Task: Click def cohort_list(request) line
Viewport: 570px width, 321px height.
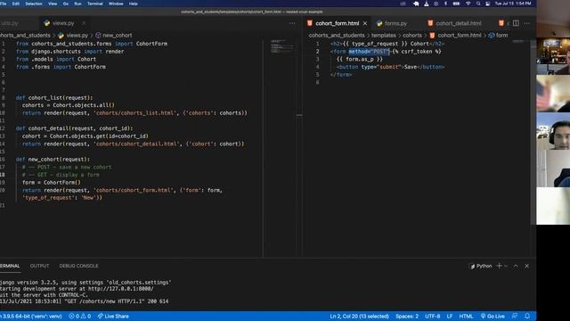Action: click(54, 97)
